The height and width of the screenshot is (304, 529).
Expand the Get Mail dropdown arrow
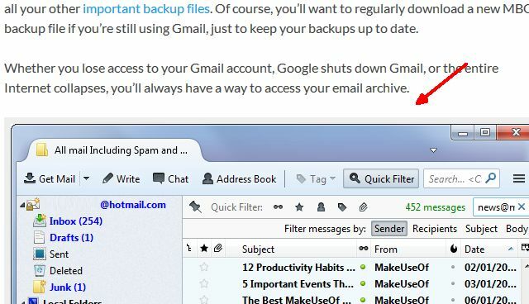86,178
